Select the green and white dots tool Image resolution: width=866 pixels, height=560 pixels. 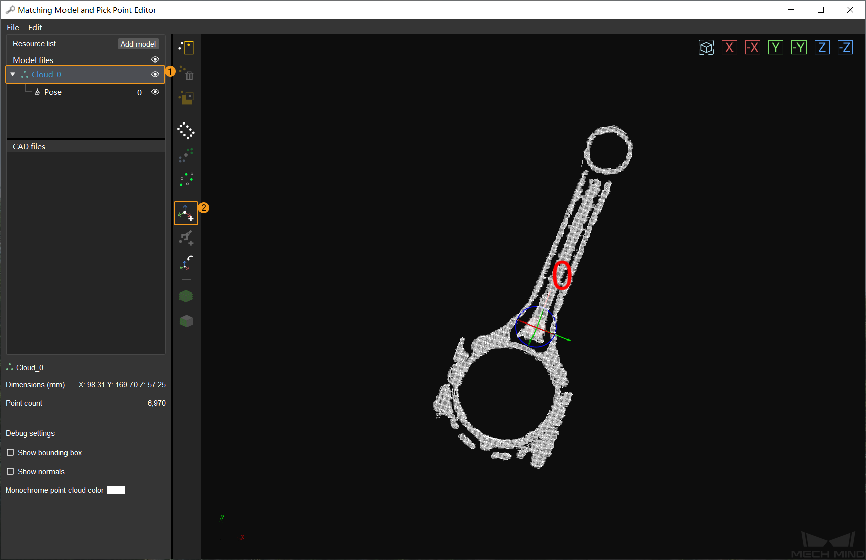tap(186, 179)
